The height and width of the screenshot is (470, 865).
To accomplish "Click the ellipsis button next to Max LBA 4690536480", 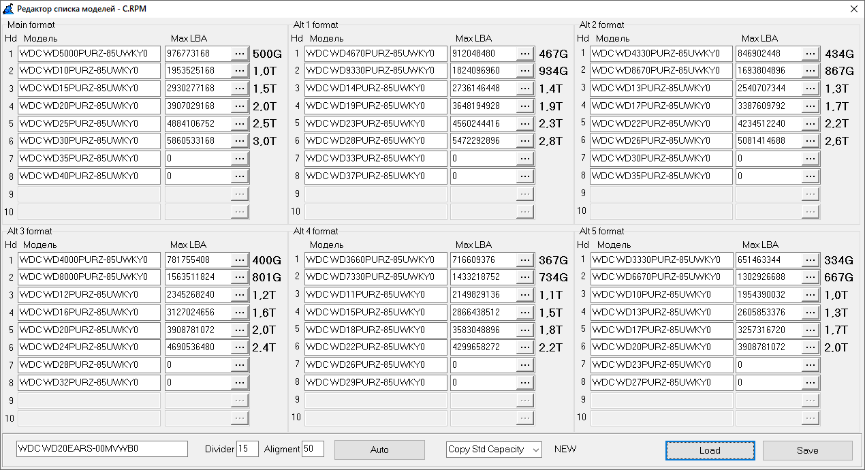I will (240, 347).
